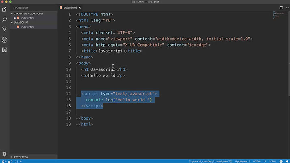This screenshot has height=163, width=290.
Task: Select index.html under Открытые редакторы
Action: (27, 18)
